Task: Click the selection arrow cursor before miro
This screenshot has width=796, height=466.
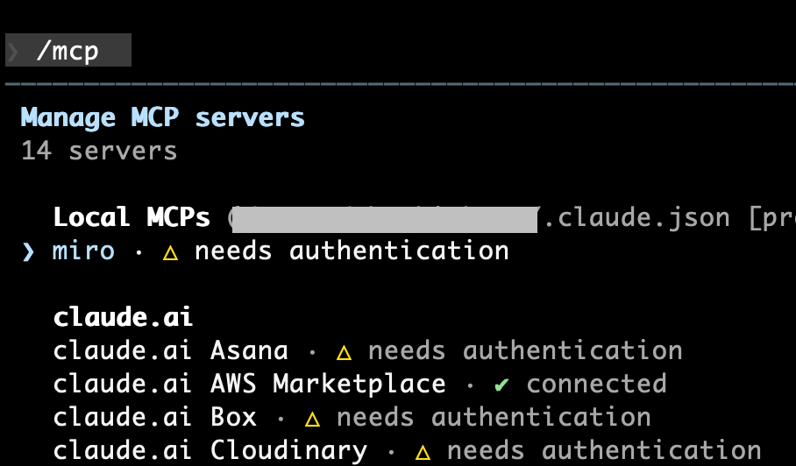Action: pos(29,252)
